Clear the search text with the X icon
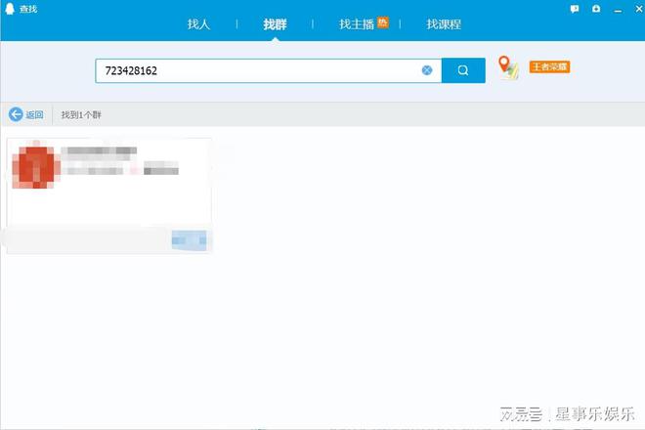 427,70
